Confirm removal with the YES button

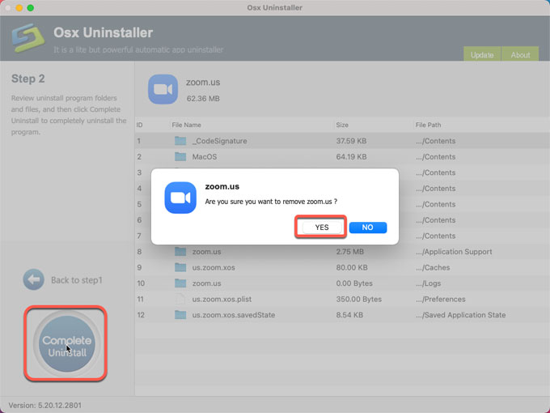tap(322, 228)
